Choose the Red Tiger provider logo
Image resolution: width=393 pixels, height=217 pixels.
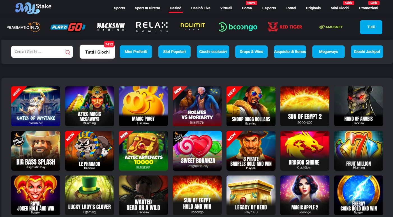coord(285,27)
